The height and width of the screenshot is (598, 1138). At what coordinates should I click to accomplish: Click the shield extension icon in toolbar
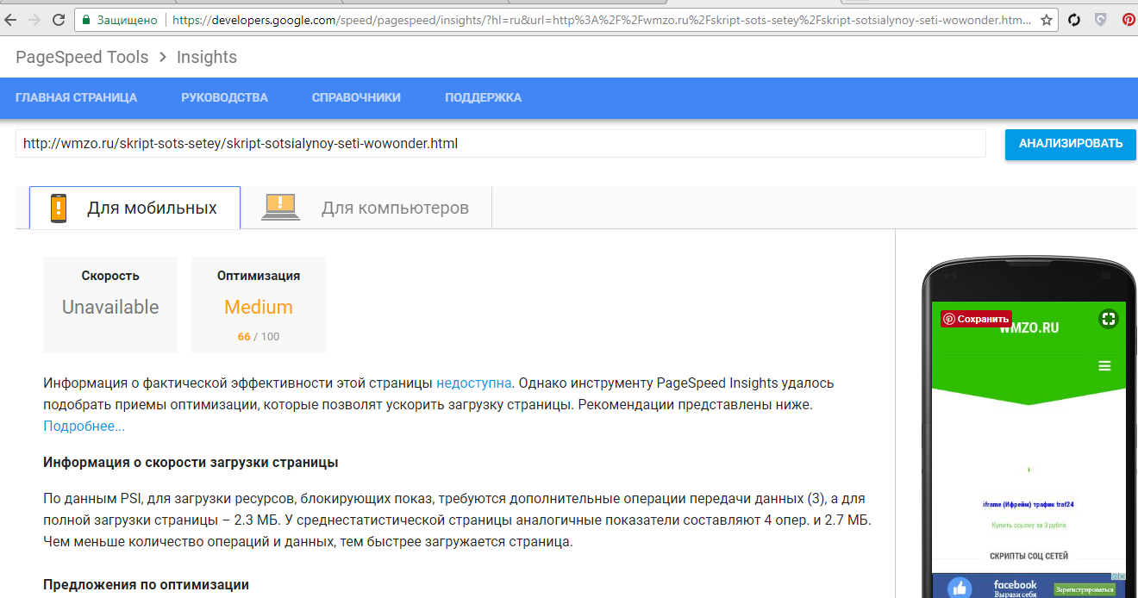[x=1101, y=19]
